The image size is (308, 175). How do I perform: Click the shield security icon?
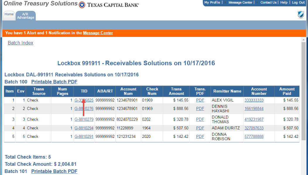coord(301,15)
